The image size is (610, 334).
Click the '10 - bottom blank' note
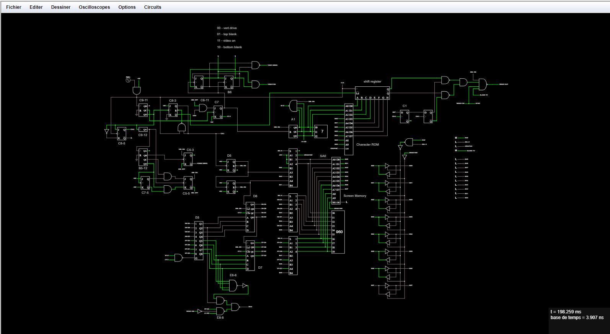(230, 47)
